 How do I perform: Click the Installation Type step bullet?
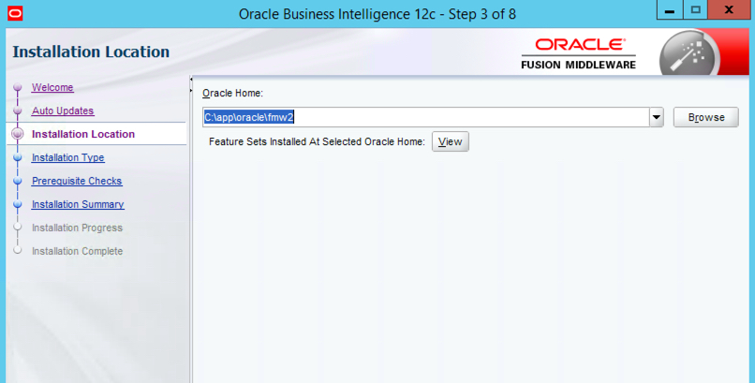18,158
